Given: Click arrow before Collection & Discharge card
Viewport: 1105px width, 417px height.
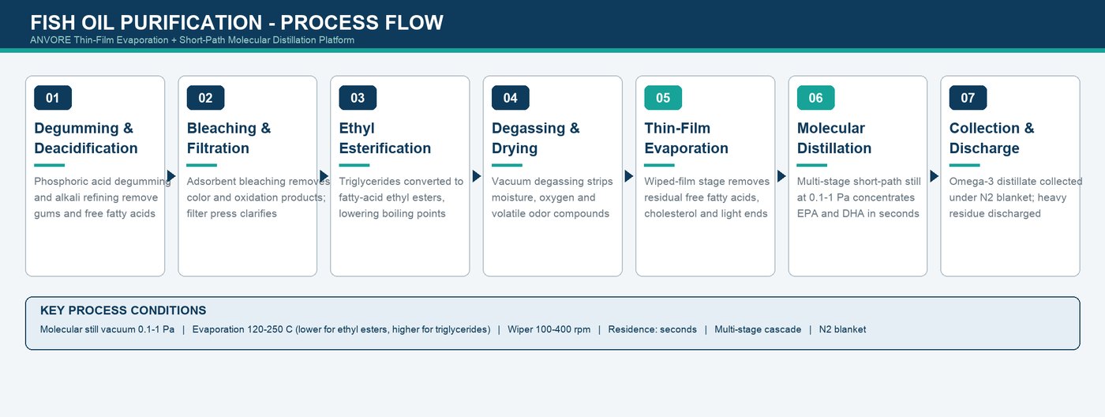Looking at the screenshot, I should pyautogui.click(x=935, y=176).
